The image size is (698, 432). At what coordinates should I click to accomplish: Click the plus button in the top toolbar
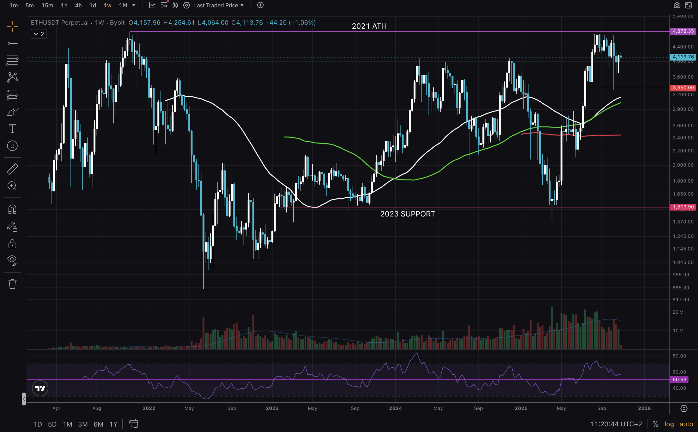click(260, 5)
